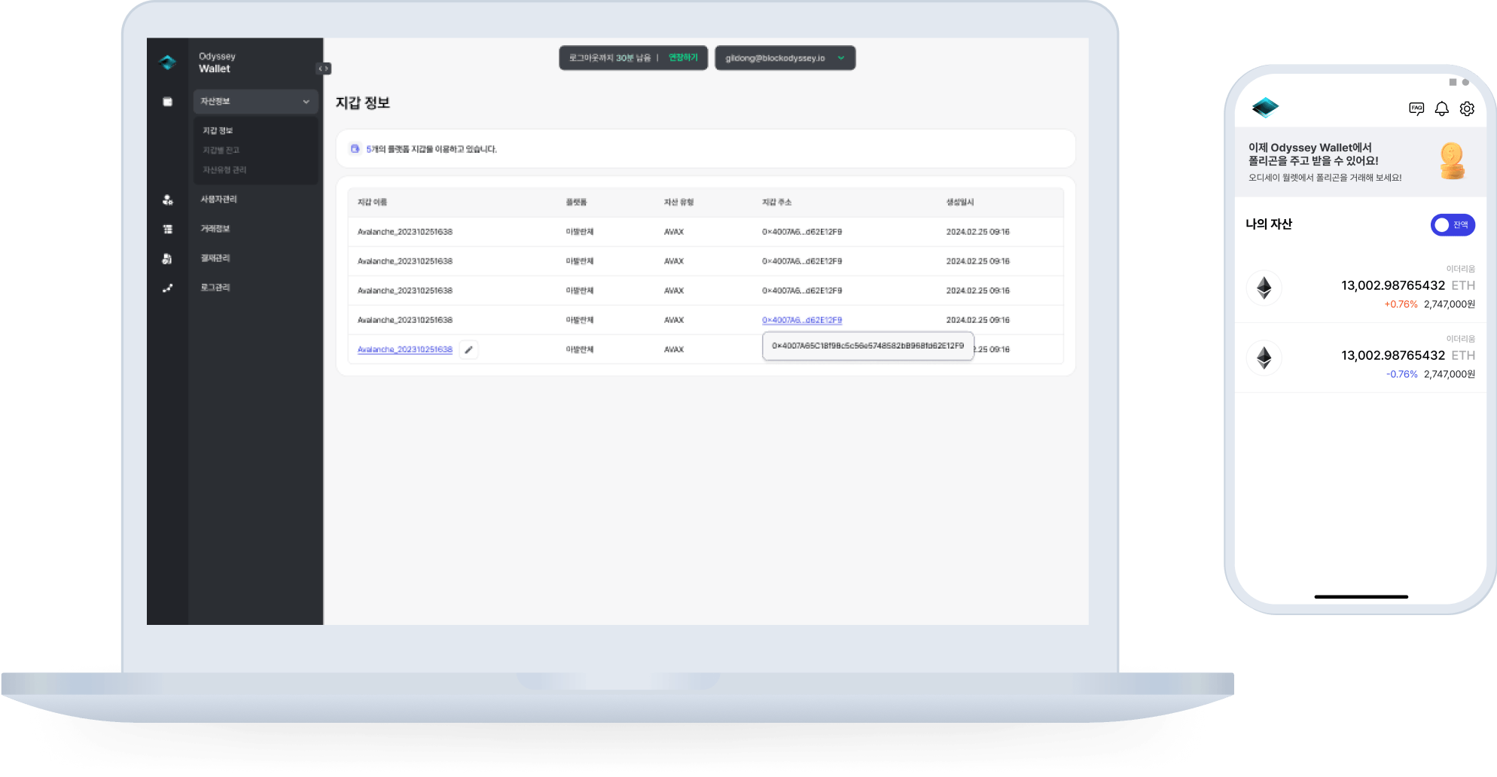Collapse the sidebar with the arrows toggle
1497x777 pixels.
[324, 69]
